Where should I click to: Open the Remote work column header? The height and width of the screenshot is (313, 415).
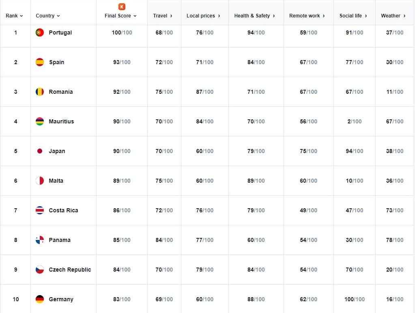coord(307,16)
